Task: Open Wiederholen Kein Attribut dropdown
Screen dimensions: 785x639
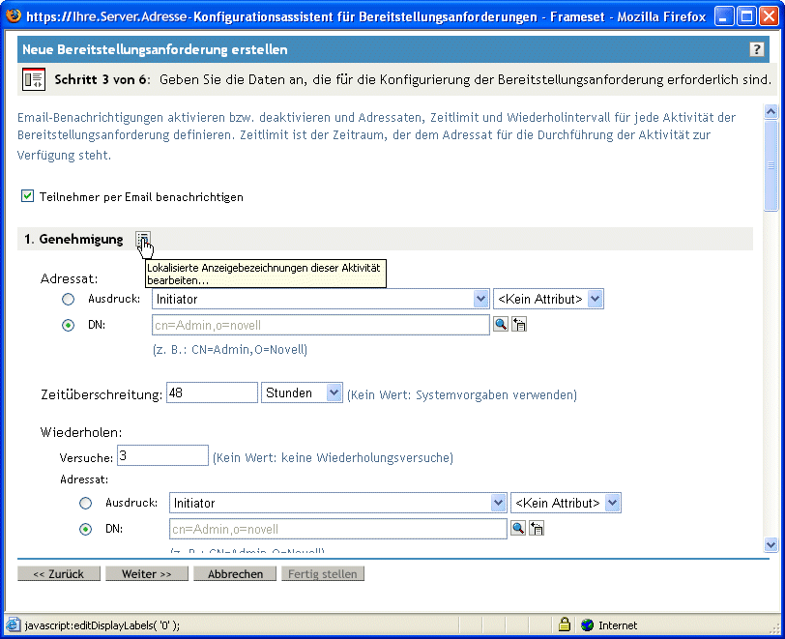Action: tap(566, 503)
